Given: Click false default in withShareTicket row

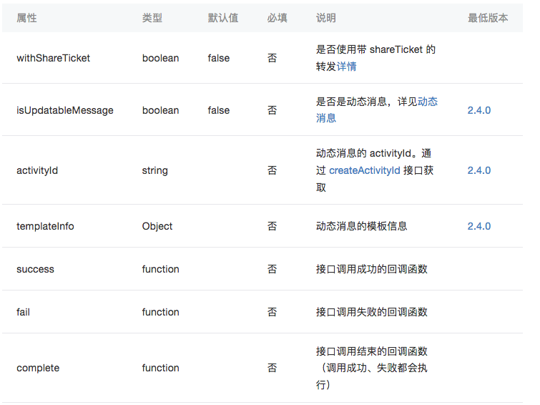Looking at the screenshot, I should [x=219, y=58].
